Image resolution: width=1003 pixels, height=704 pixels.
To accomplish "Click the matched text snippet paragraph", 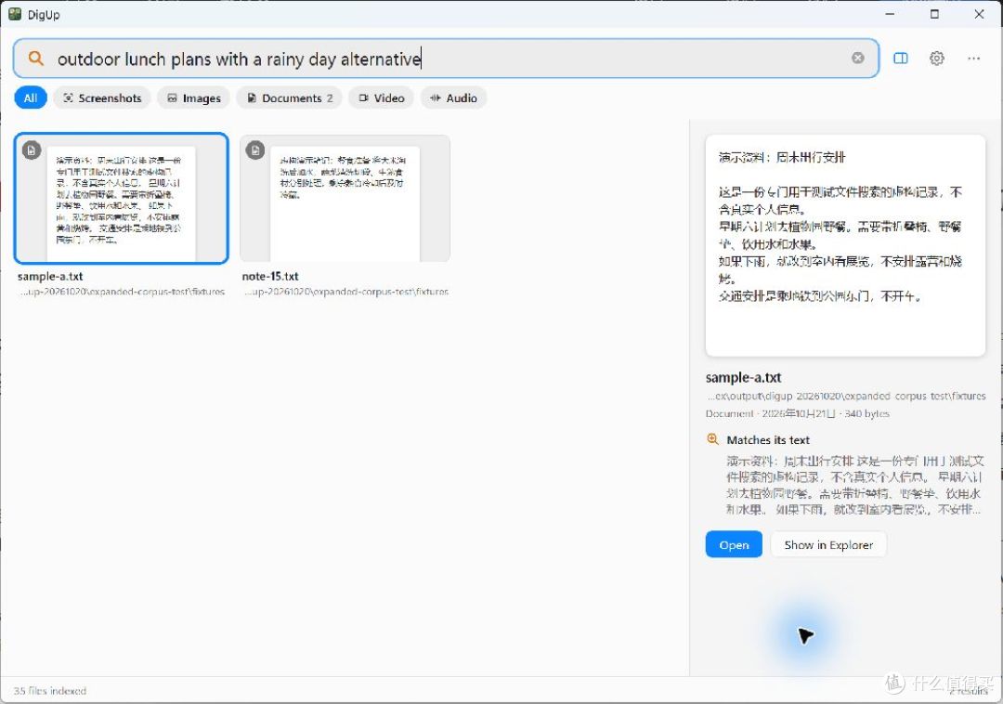I will coord(854,486).
